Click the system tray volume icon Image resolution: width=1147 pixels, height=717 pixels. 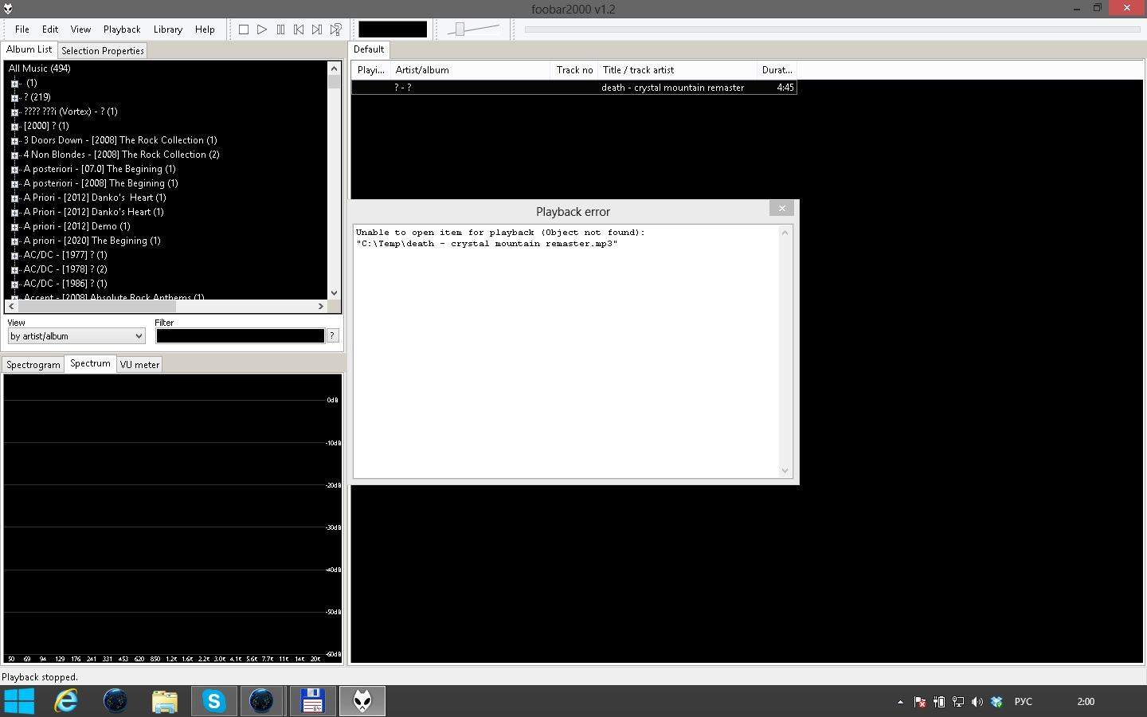point(977,702)
